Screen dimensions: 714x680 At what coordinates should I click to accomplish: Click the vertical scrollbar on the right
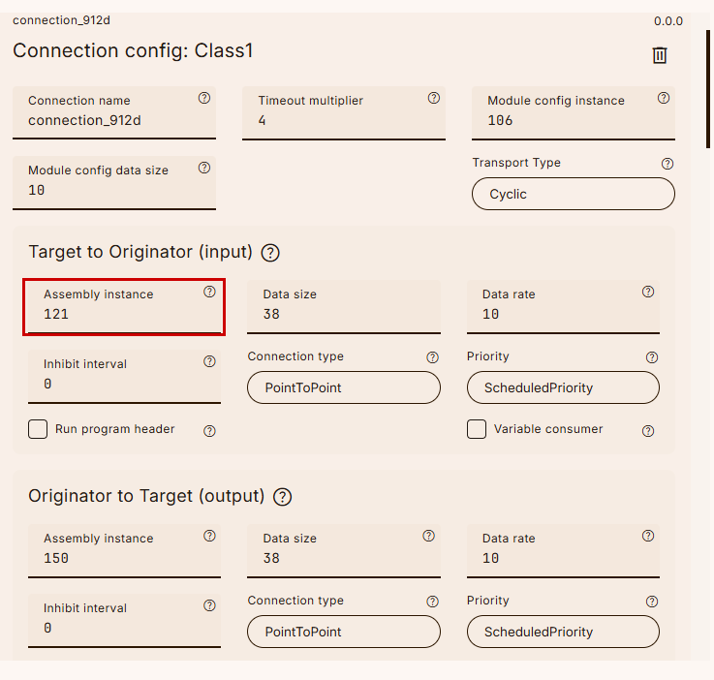coord(709,87)
